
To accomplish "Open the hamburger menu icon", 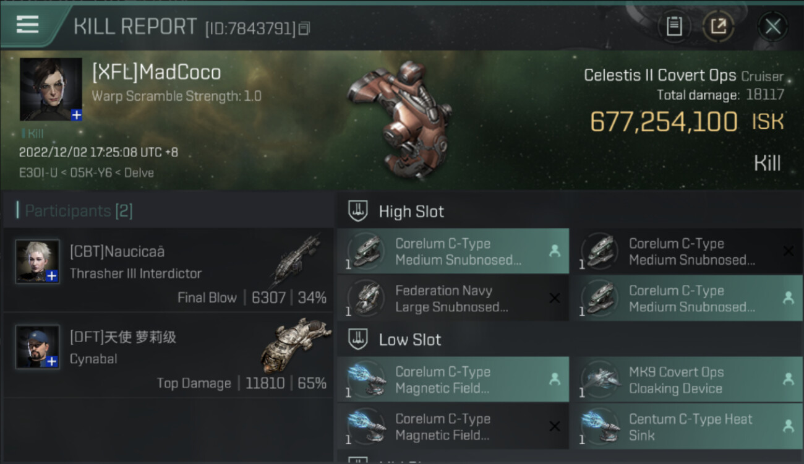I will (x=28, y=24).
